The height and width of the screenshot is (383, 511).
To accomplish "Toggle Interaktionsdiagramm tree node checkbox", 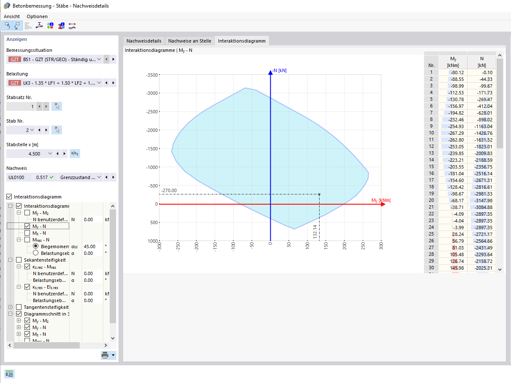I will [x=19, y=206].
